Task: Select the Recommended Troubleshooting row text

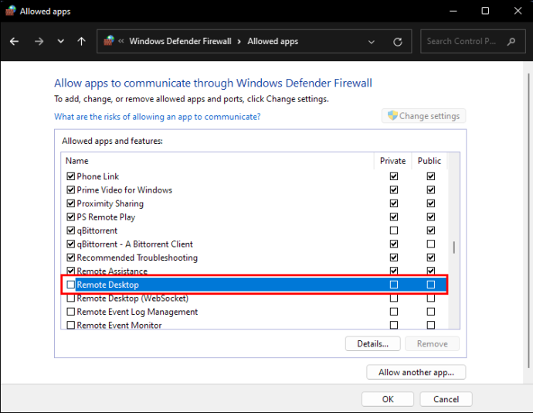Action: (137, 258)
